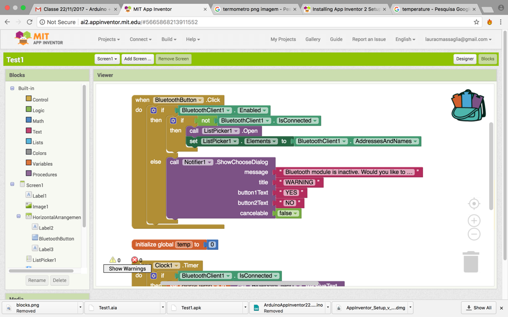Click the Remove Screen button
The image size is (508, 317).
tap(173, 59)
